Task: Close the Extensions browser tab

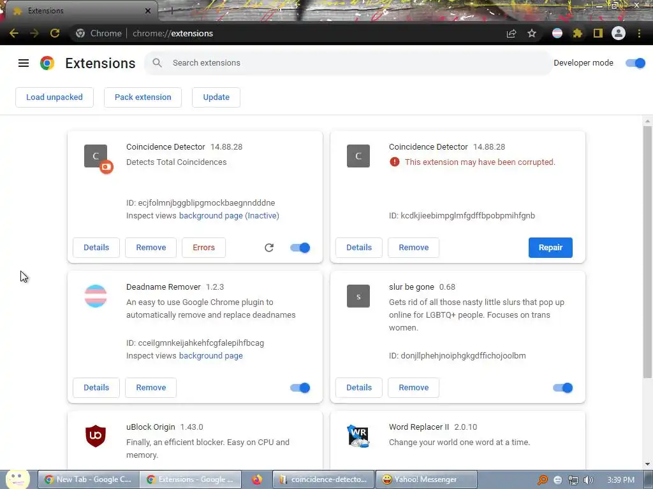Action: point(148,11)
